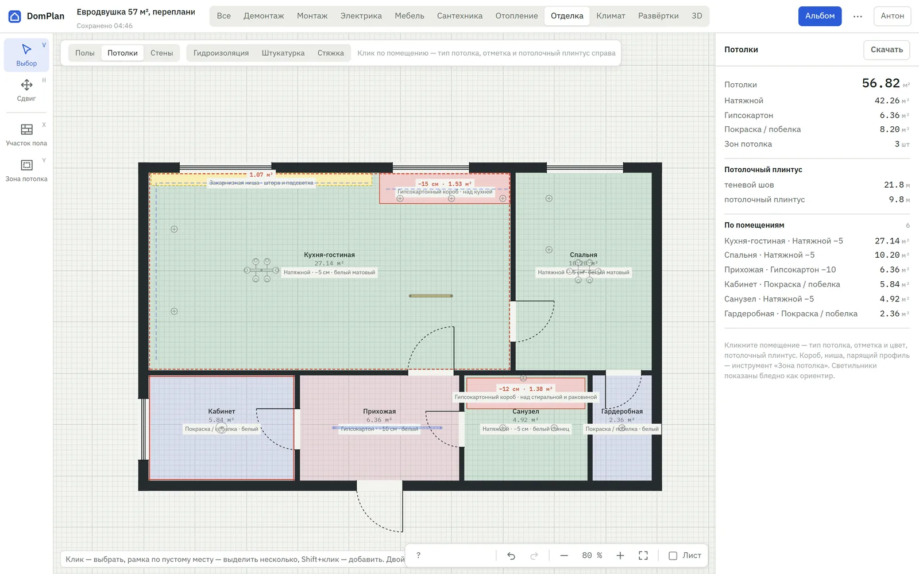This screenshot has height=574, width=919.
Task: Select the Выбор selection tool
Action: 26,55
